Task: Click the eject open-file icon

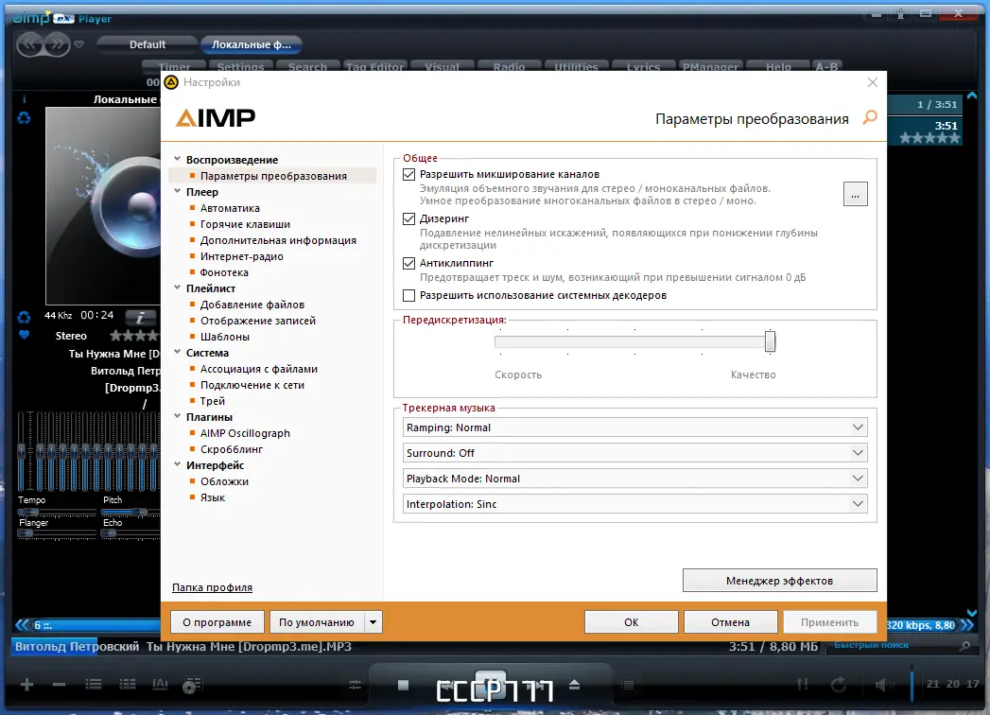Action: tap(574, 685)
